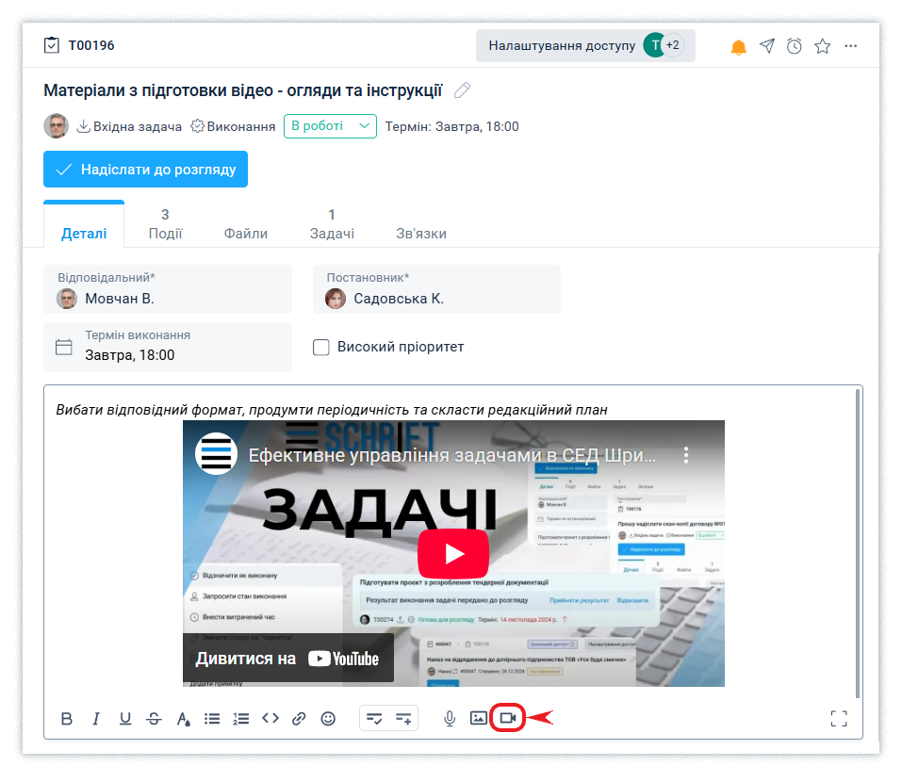Insert video using camera icon

tap(508, 718)
